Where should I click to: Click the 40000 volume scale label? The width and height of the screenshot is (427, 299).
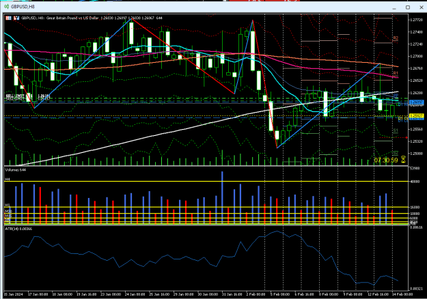tap(415, 182)
